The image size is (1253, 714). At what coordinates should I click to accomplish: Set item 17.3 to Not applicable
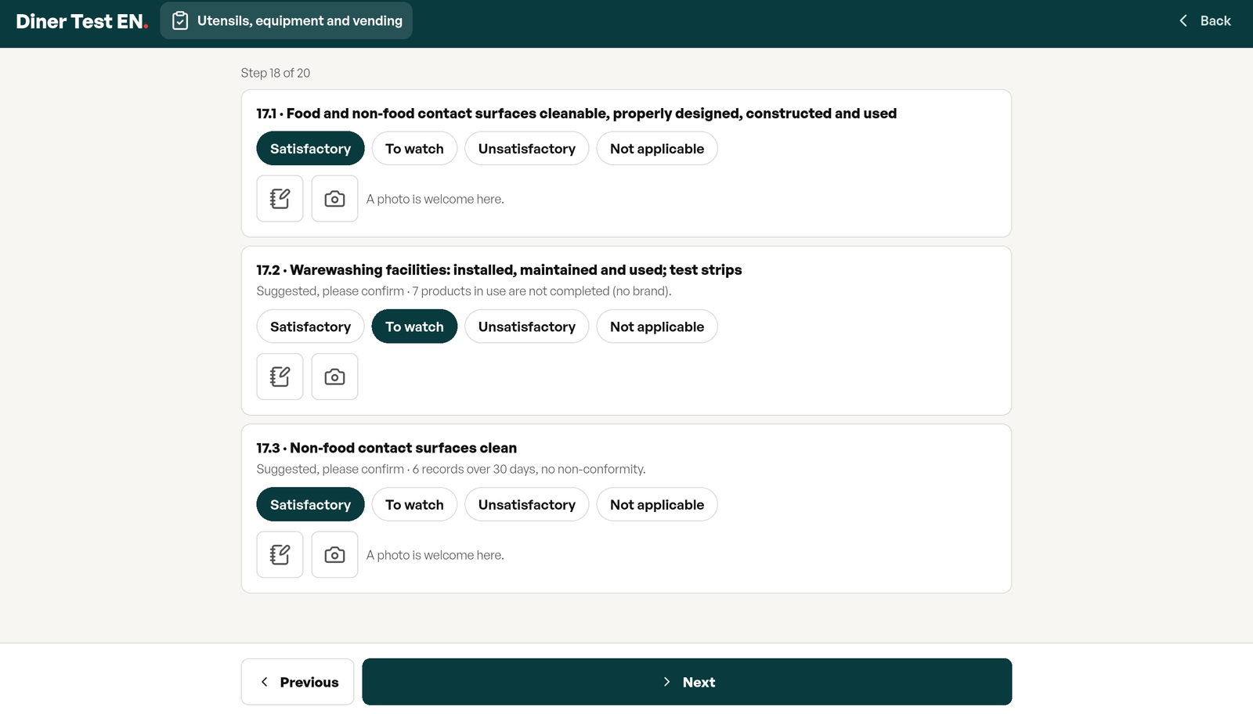coord(657,505)
